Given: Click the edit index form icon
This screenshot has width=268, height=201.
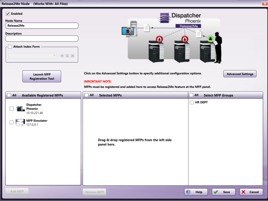Looking at the screenshot, I should coord(67,56).
